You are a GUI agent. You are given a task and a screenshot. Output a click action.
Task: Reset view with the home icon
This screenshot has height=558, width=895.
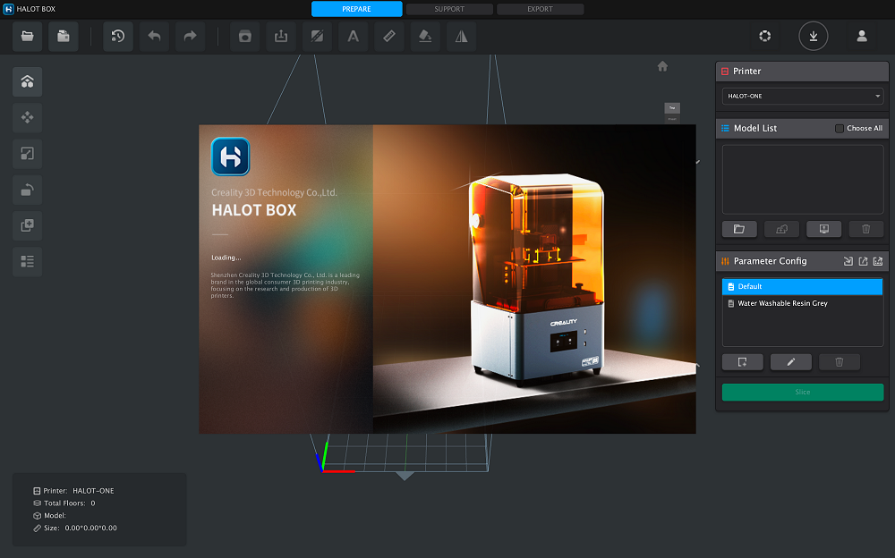click(x=662, y=66)
